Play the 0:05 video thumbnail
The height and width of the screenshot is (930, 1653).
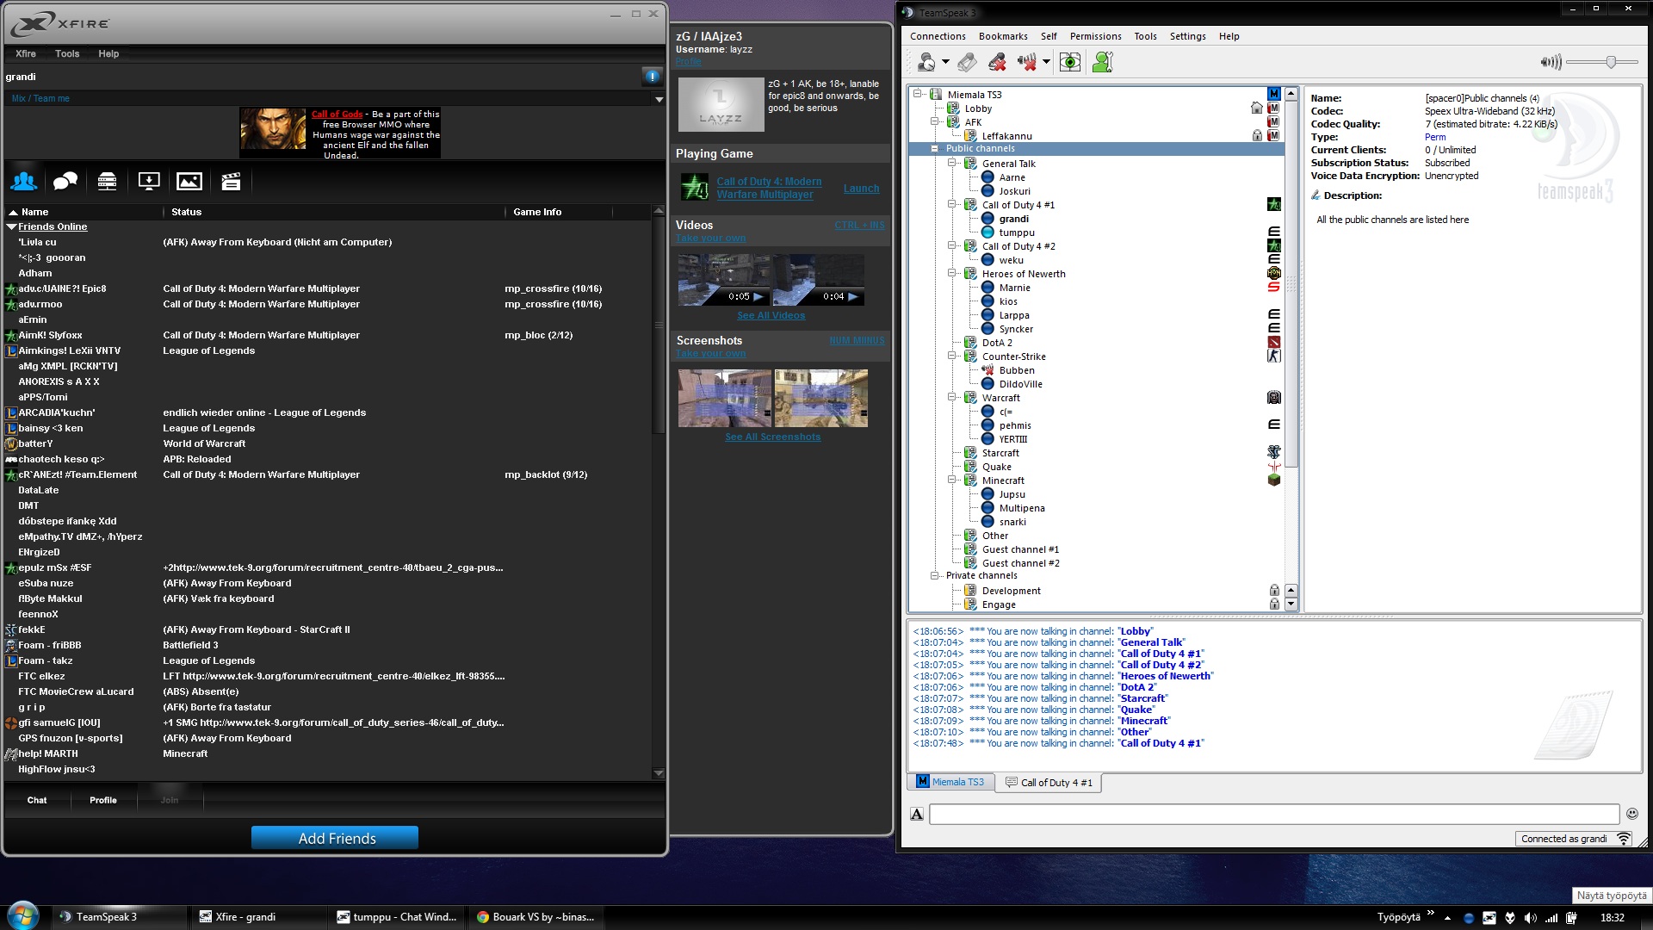[x=723, y=280]
